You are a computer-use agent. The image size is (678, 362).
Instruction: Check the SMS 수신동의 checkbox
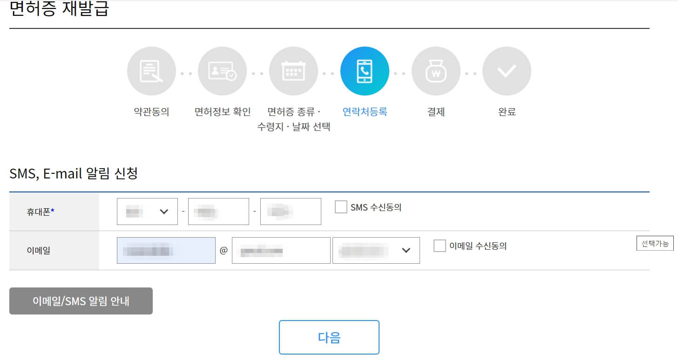(x=341, y=207)
